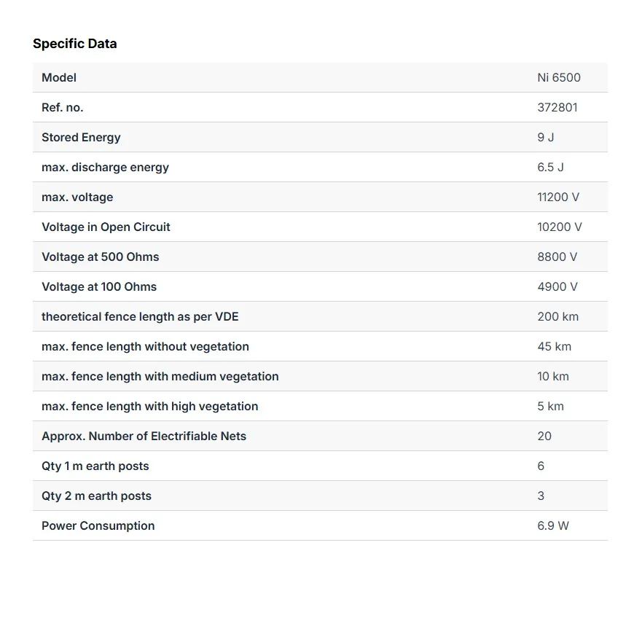Click the max. voltage row label
Viewport: 634px width, 634px height.
coord(77,197)
